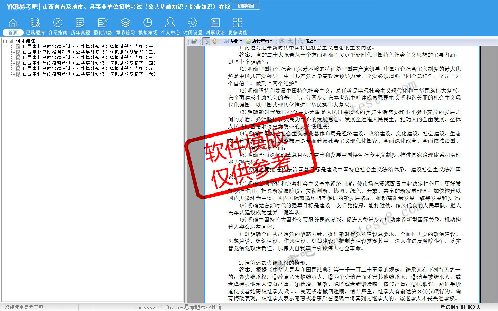Activate the hand pan tool
The width and height of the screenshot is (498, 311).
(x=215, y=41)
